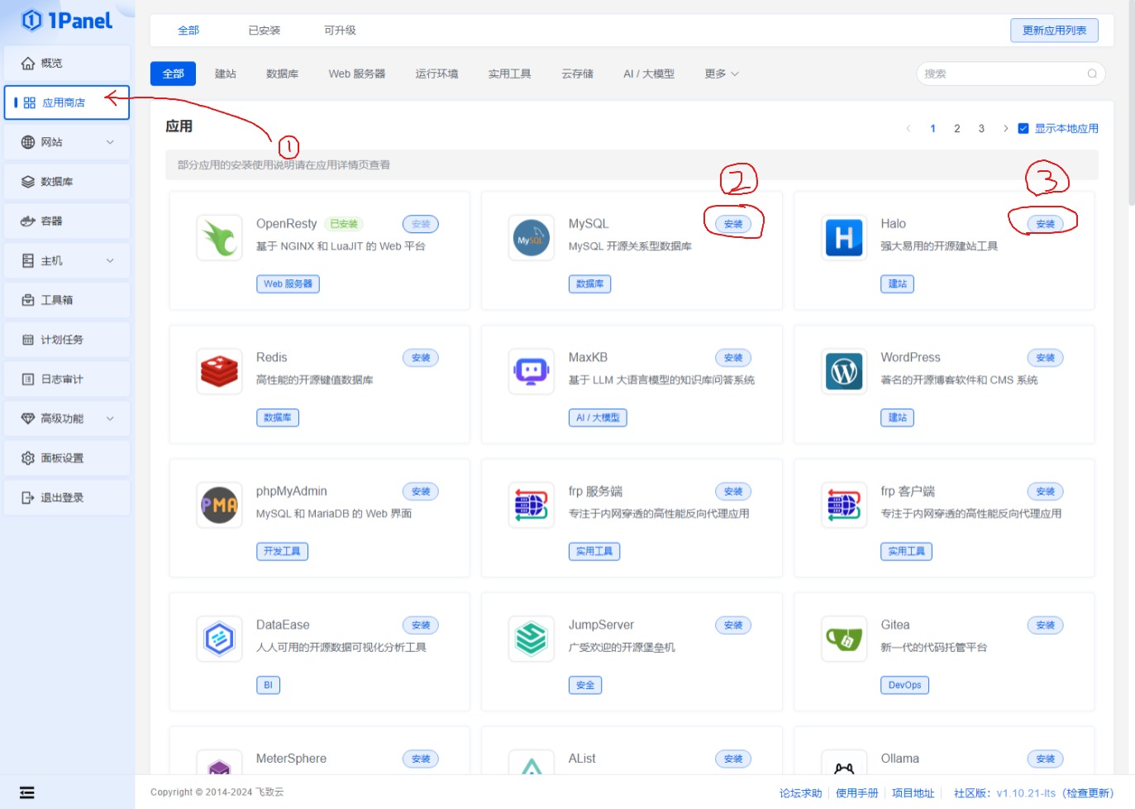Filter apps by 云存储 category
Image resolution: width=1135 pixels, height=809 pixels.
(577, 74)
